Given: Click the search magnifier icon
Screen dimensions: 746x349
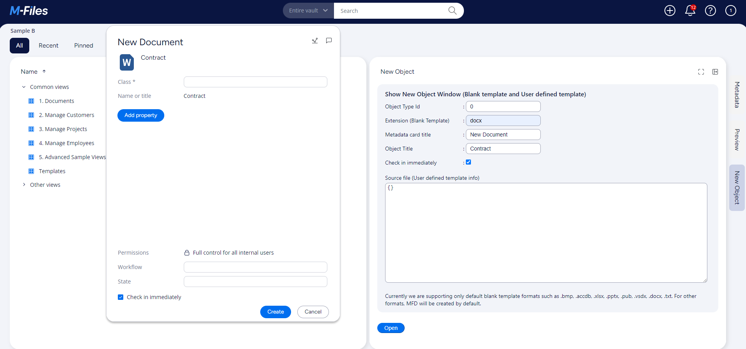Looking at the screenshot, I should click(452, 11).
